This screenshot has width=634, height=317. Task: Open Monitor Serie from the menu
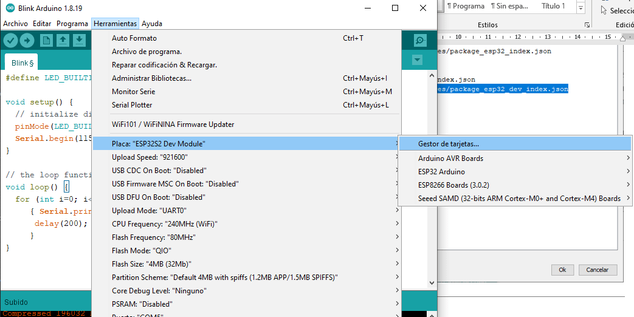click(247, 92)
